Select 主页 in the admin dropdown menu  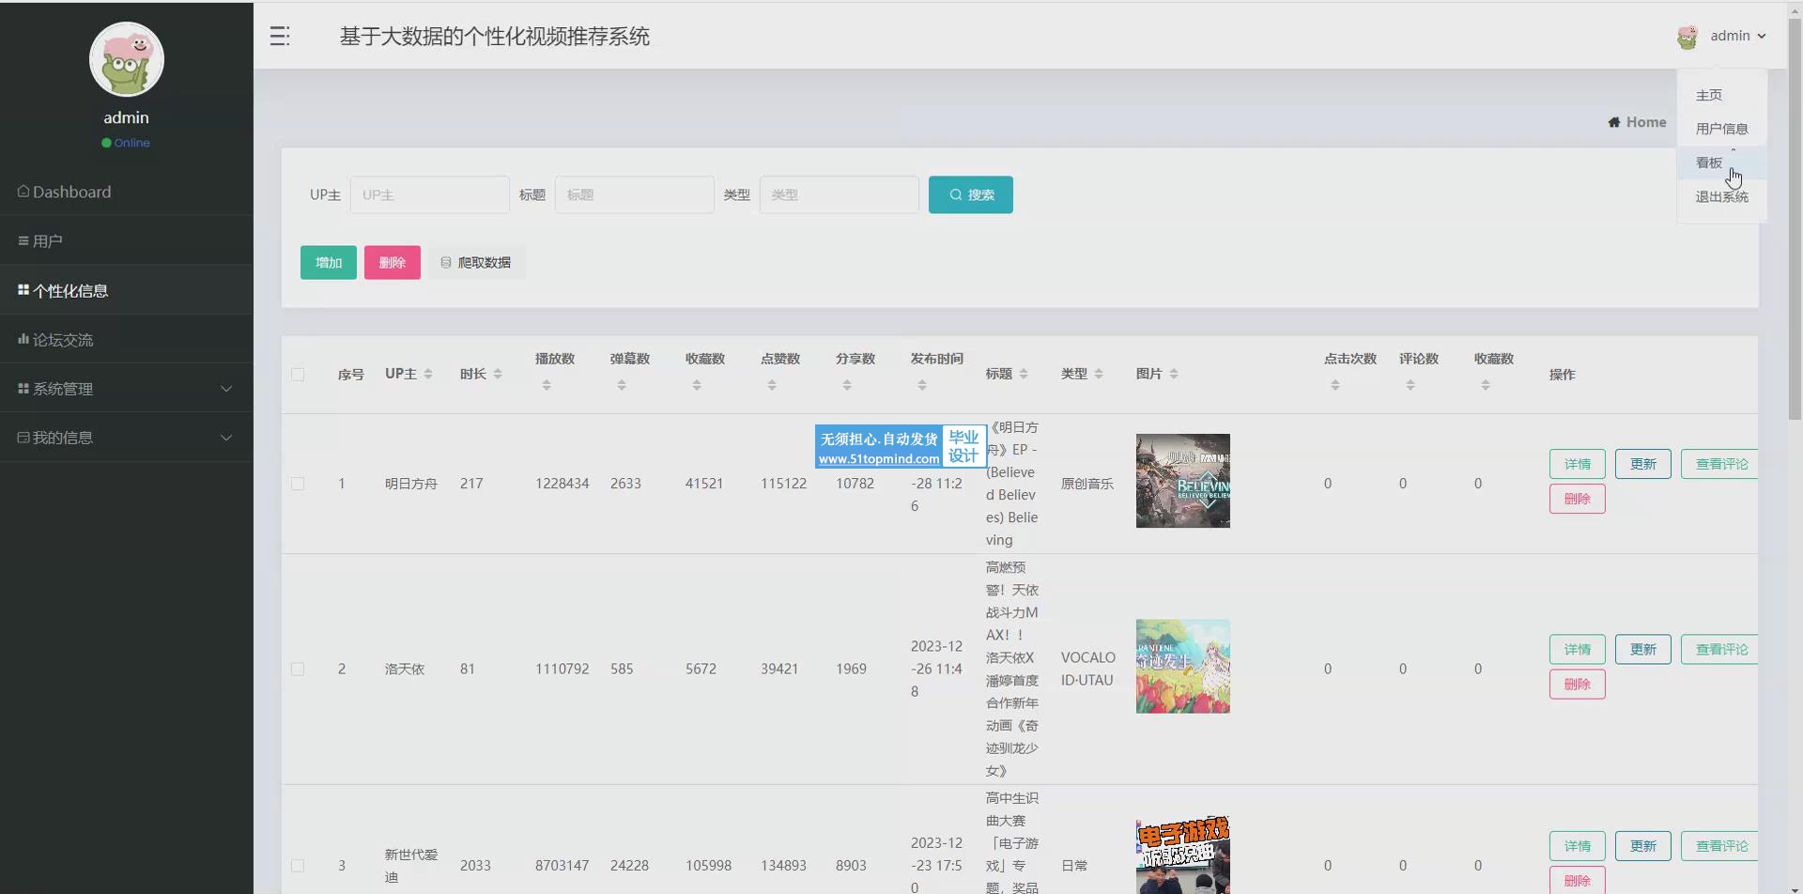point(1708,95)
